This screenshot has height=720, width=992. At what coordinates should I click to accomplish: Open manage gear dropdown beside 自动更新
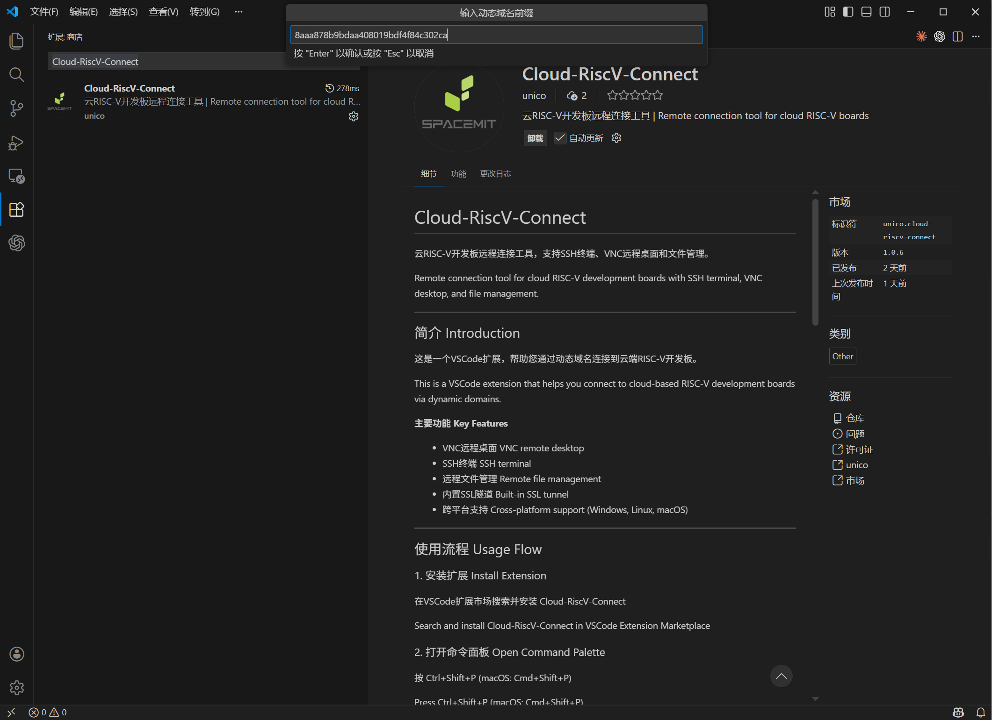coord(616,138)
